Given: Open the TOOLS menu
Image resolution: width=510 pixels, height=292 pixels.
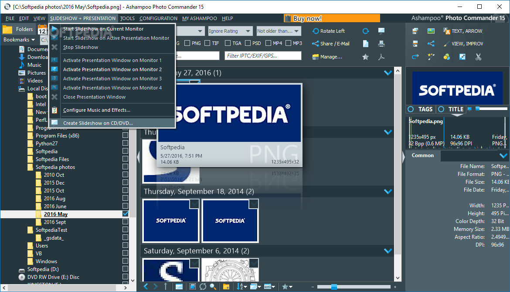Looking at the screenshot, I should click(x=127, y=19).
